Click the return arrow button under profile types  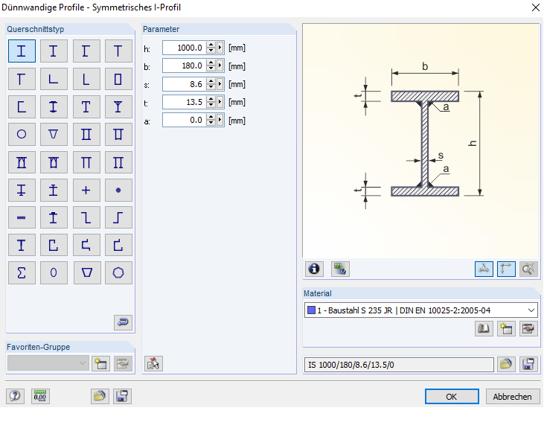pos(123,322)
